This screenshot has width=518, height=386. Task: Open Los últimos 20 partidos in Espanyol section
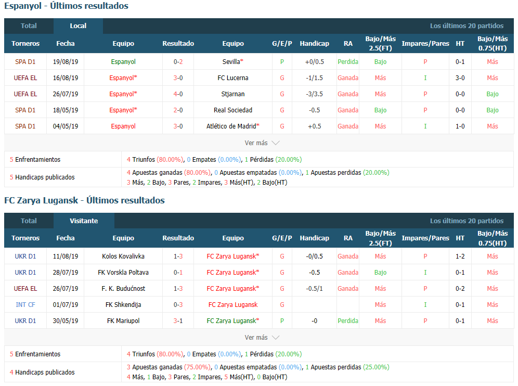point(467,26)
